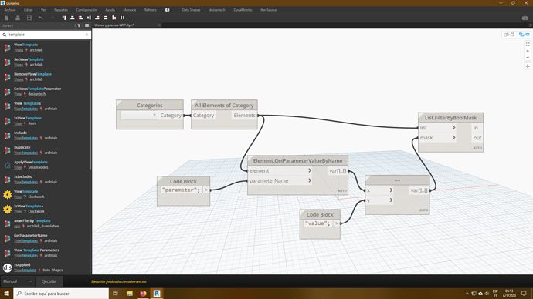Open the Configuración menu
Viewport: 533px width, 299px height.
coord(87,10)
